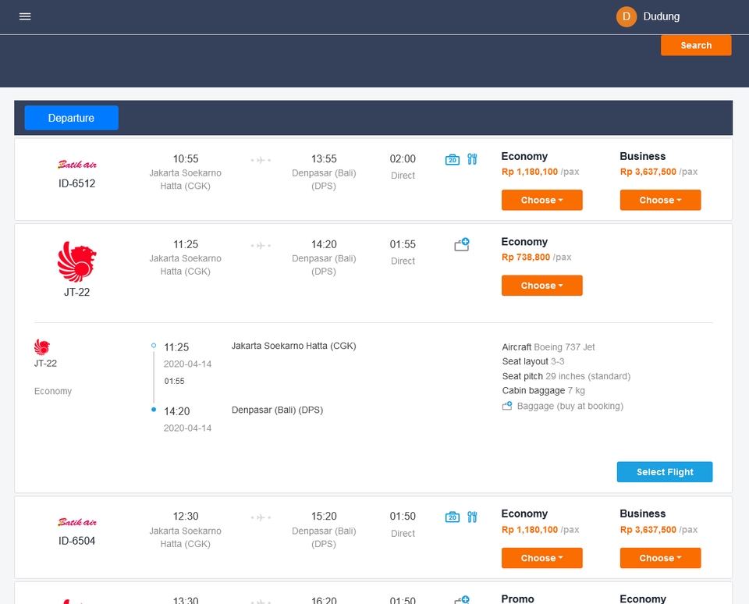Click Batik Air logo on ID-6512
This screenshot has height=604, width=749.
coord(77,165)
